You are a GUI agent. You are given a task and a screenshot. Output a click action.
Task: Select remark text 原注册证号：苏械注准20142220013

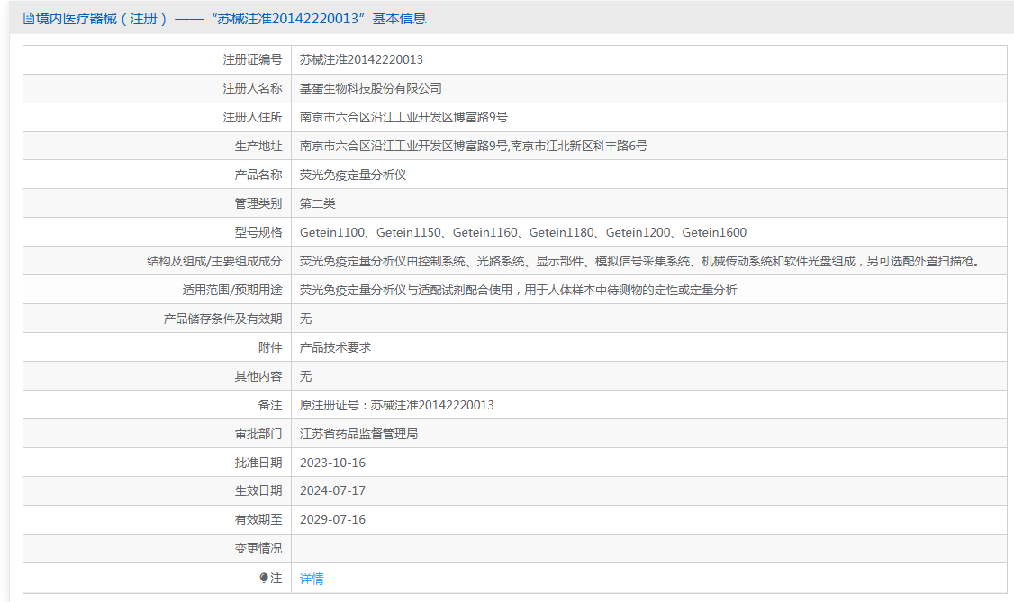[397, 405]
